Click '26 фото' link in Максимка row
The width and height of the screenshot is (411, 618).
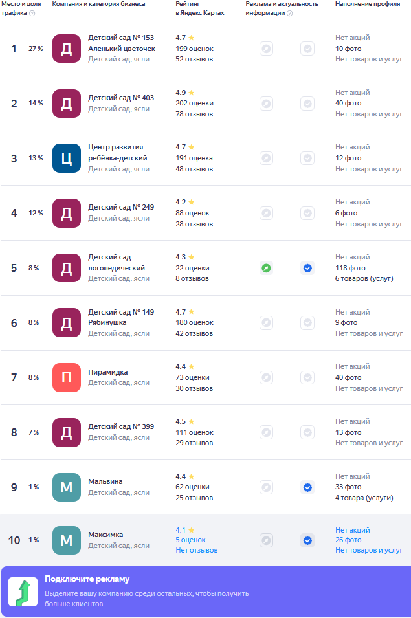pyautogui.click(x=348, y=540)
